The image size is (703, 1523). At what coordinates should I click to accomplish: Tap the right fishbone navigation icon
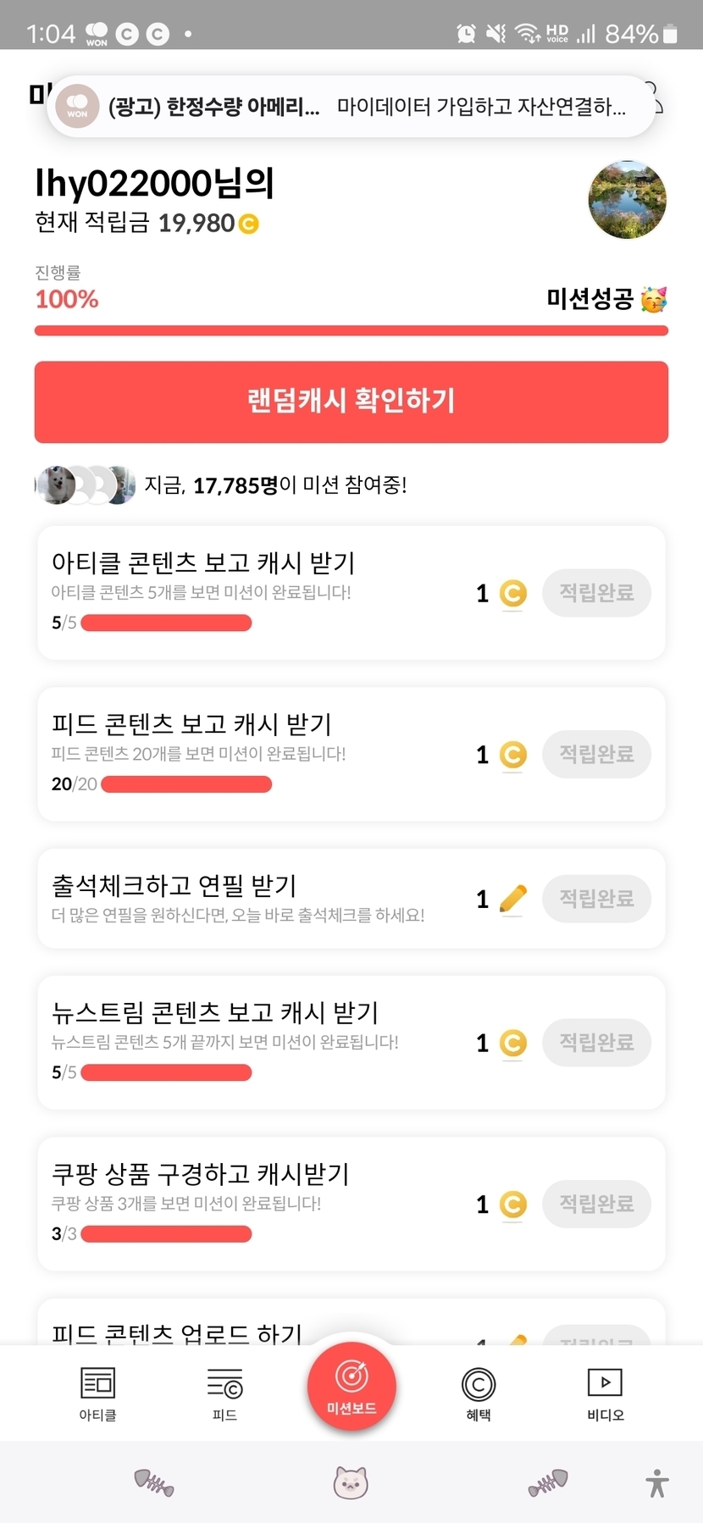click(x=548, y=1483)
